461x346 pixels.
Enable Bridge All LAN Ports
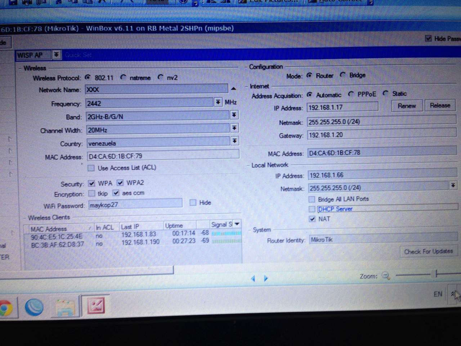click(312, 199)
